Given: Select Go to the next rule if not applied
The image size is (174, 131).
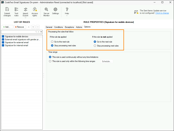Looking at the screenshot, I should [95, 42].
